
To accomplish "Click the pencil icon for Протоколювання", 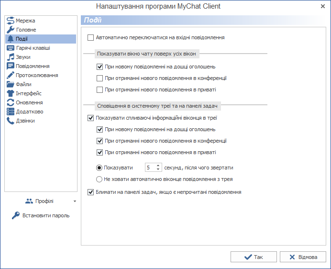I will point(11,75).
